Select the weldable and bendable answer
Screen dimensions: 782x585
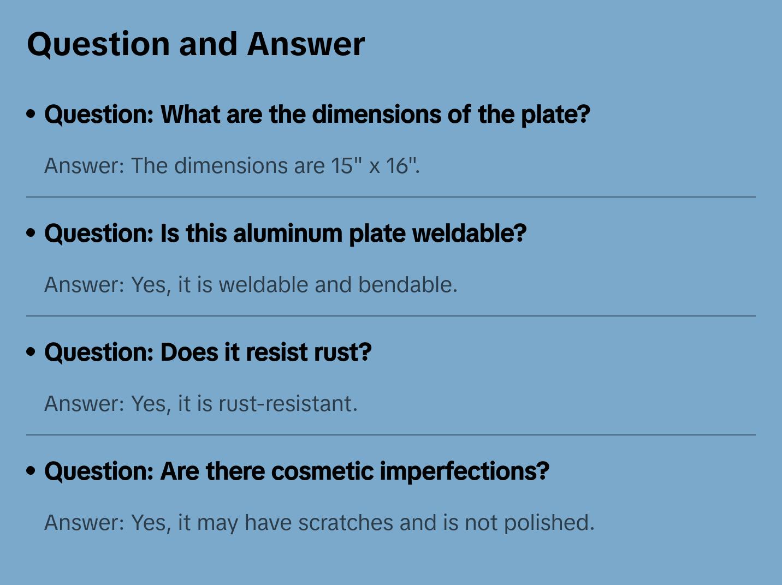point(251,285)
